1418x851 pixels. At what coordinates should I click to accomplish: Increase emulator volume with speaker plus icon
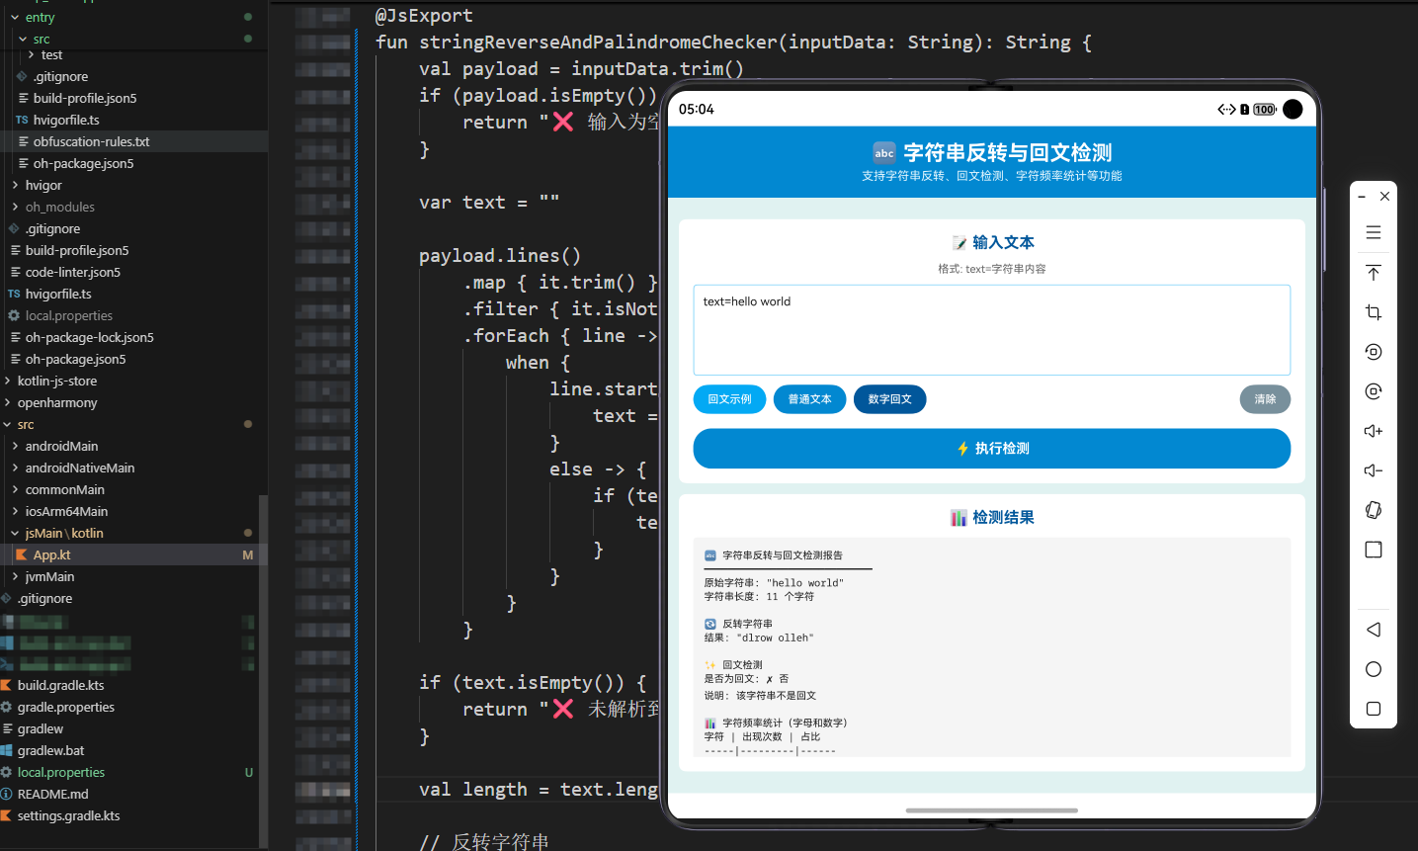1374,431
